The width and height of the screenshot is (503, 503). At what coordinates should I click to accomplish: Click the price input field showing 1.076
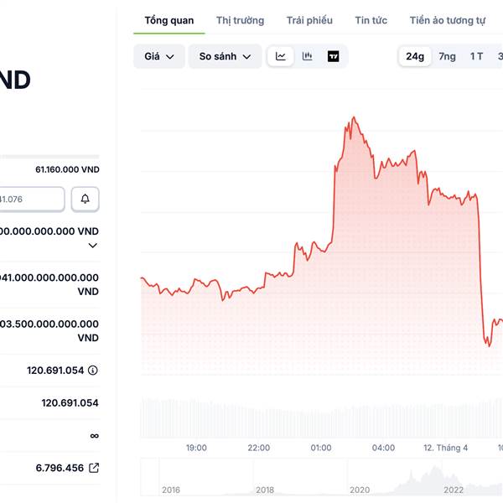(x=32, y=199)
